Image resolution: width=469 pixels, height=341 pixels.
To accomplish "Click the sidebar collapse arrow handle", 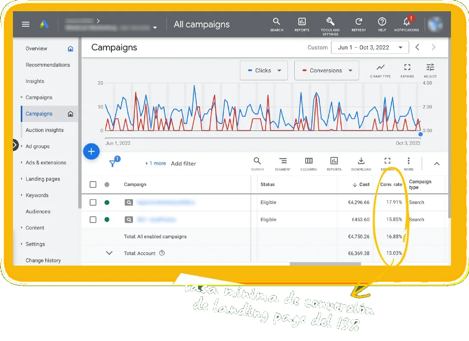I will coord(15,145).
